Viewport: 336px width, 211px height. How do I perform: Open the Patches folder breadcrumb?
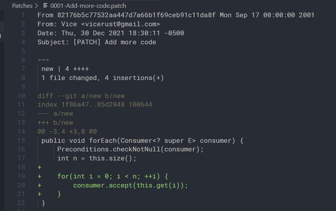pyautogui.click(x=22, y=6)
